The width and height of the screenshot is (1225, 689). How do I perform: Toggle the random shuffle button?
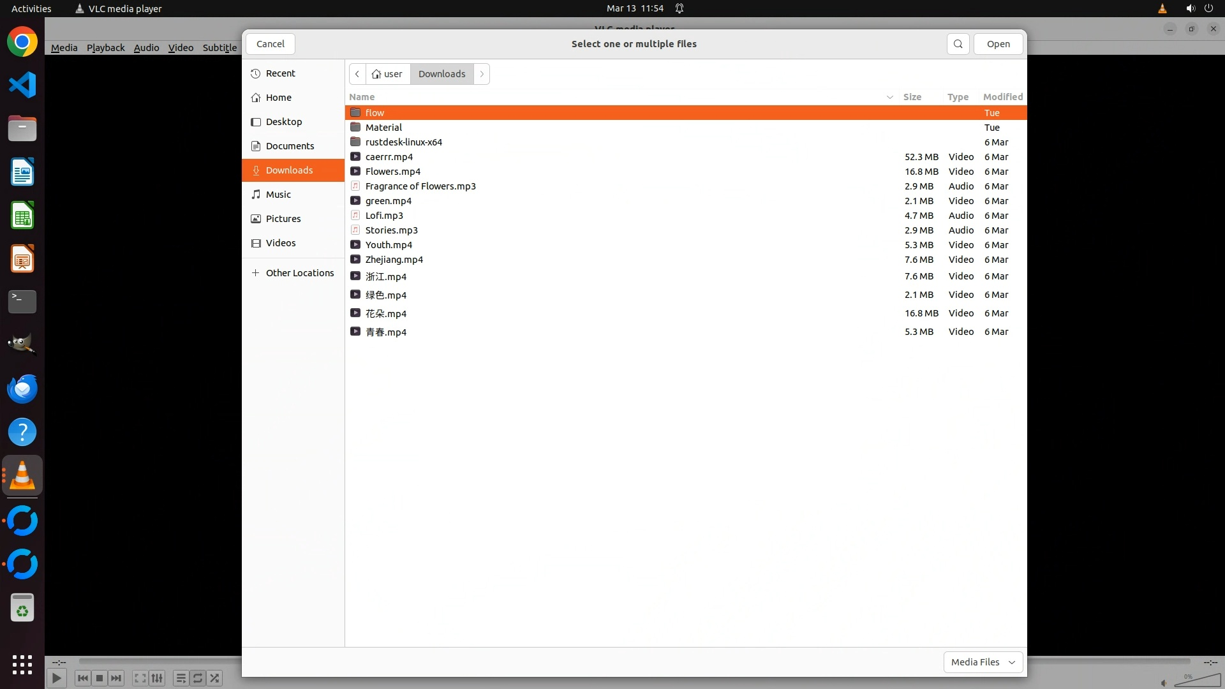(x=215, y=678)
